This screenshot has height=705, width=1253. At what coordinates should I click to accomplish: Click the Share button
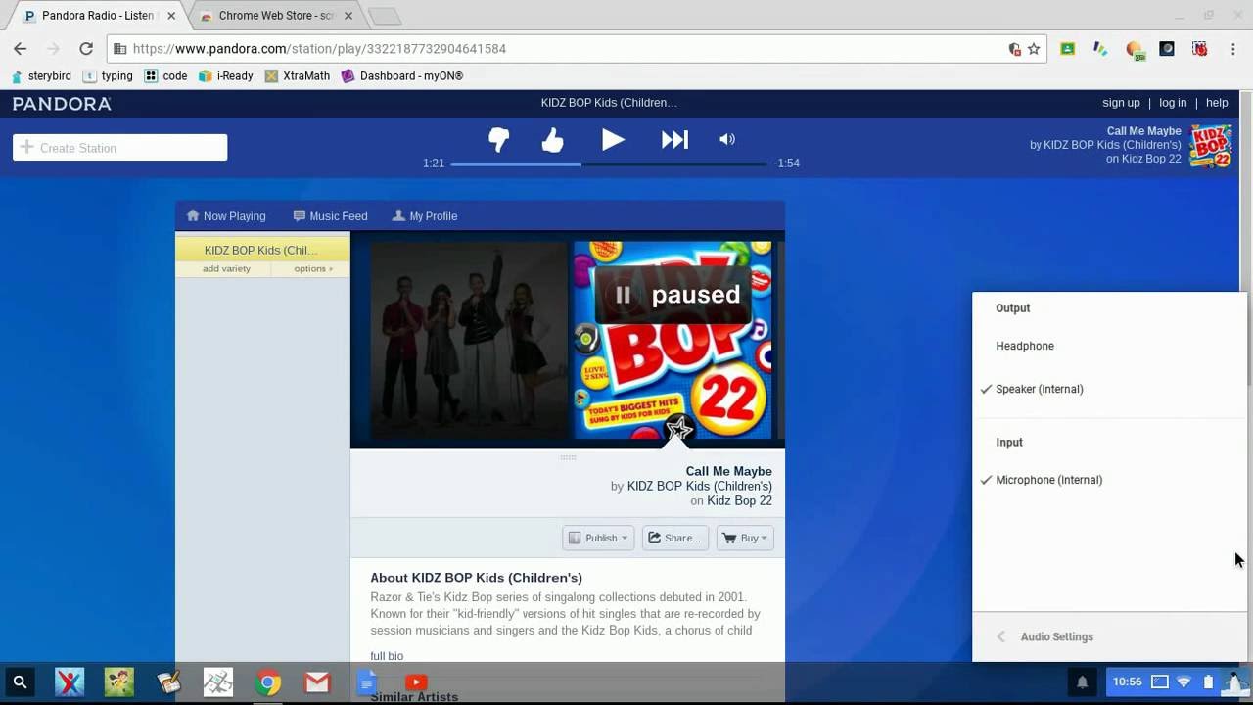coord(674,538)
